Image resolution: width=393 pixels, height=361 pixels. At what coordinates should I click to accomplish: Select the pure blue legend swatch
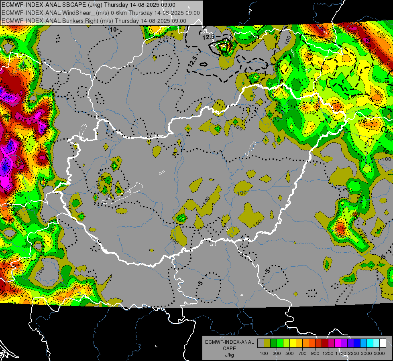(357, 343)
